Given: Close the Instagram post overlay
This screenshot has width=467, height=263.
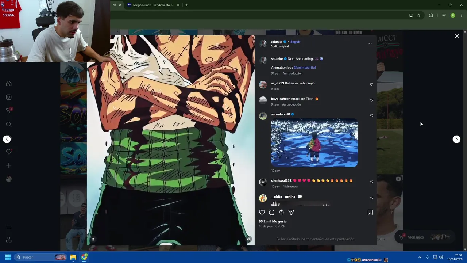Looking at the screenshot, I should tap(456, 36).
